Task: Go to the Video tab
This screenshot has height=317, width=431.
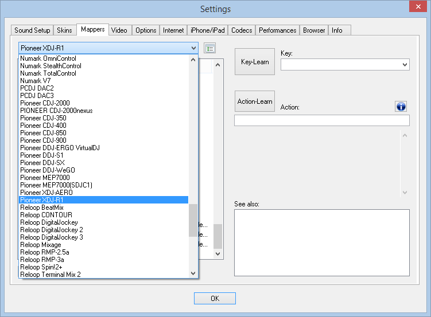Action: 119,30
